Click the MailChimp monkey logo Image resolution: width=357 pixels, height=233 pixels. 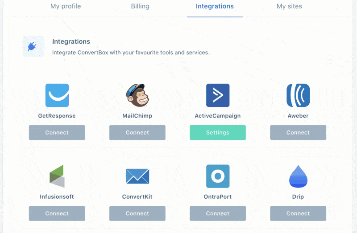[x=137, y=95]
